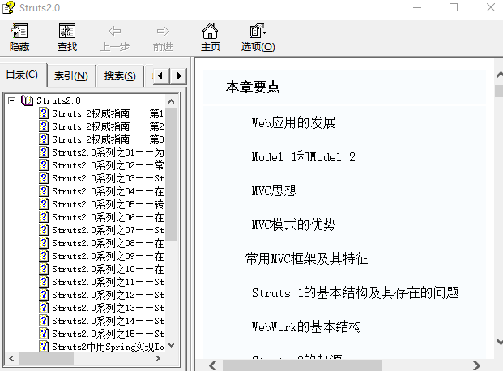
Task: Click the topic icon beside Struts2.0系列之15
Action: click(x=44, y=334)
